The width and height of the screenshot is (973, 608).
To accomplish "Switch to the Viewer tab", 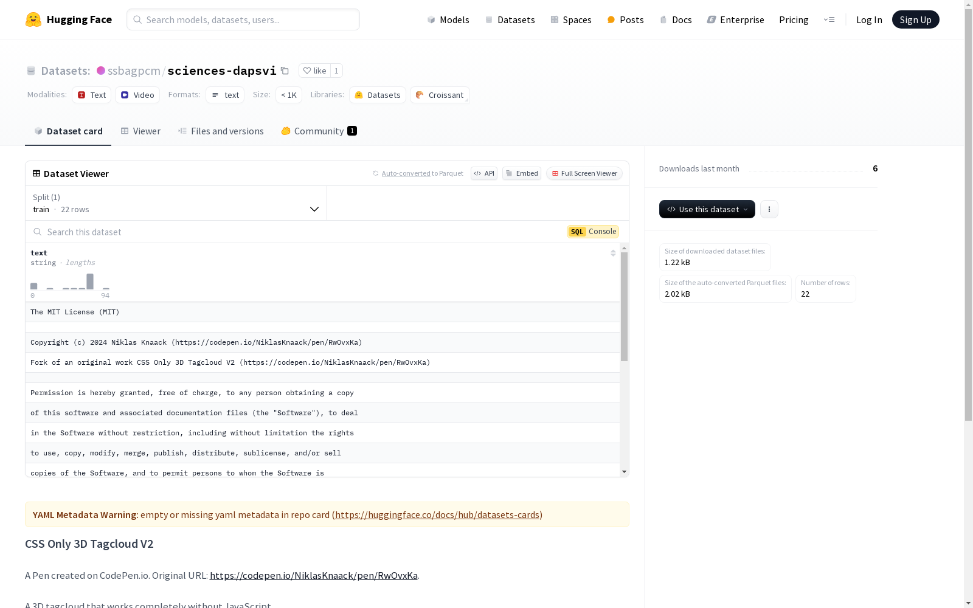I will pyautogui.click(x=140, y=131).
